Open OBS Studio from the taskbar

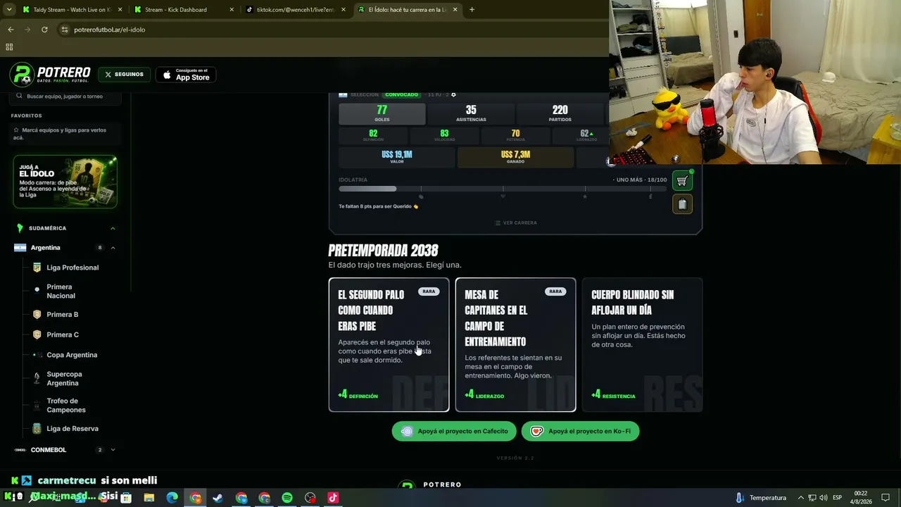point(310,498)
